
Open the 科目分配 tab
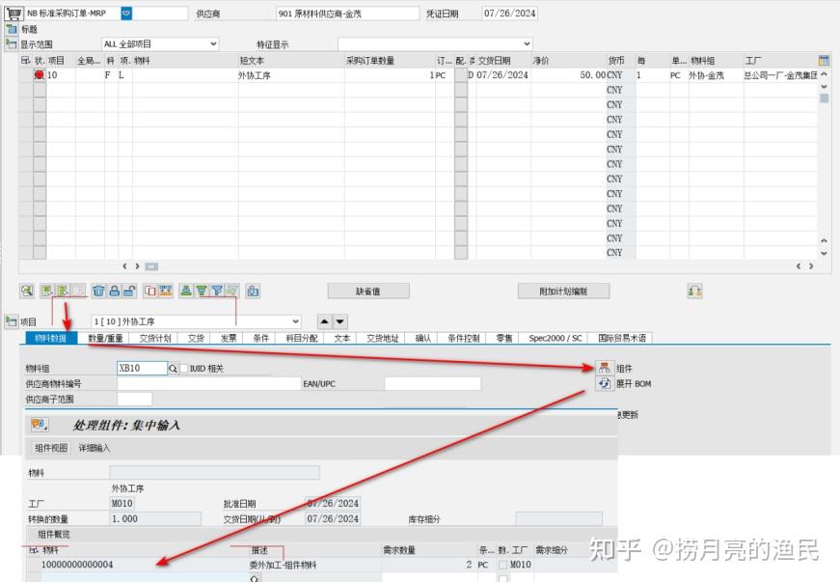tap(302, 338)
